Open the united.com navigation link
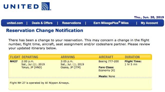165x92 pixels. coord(15,23)
